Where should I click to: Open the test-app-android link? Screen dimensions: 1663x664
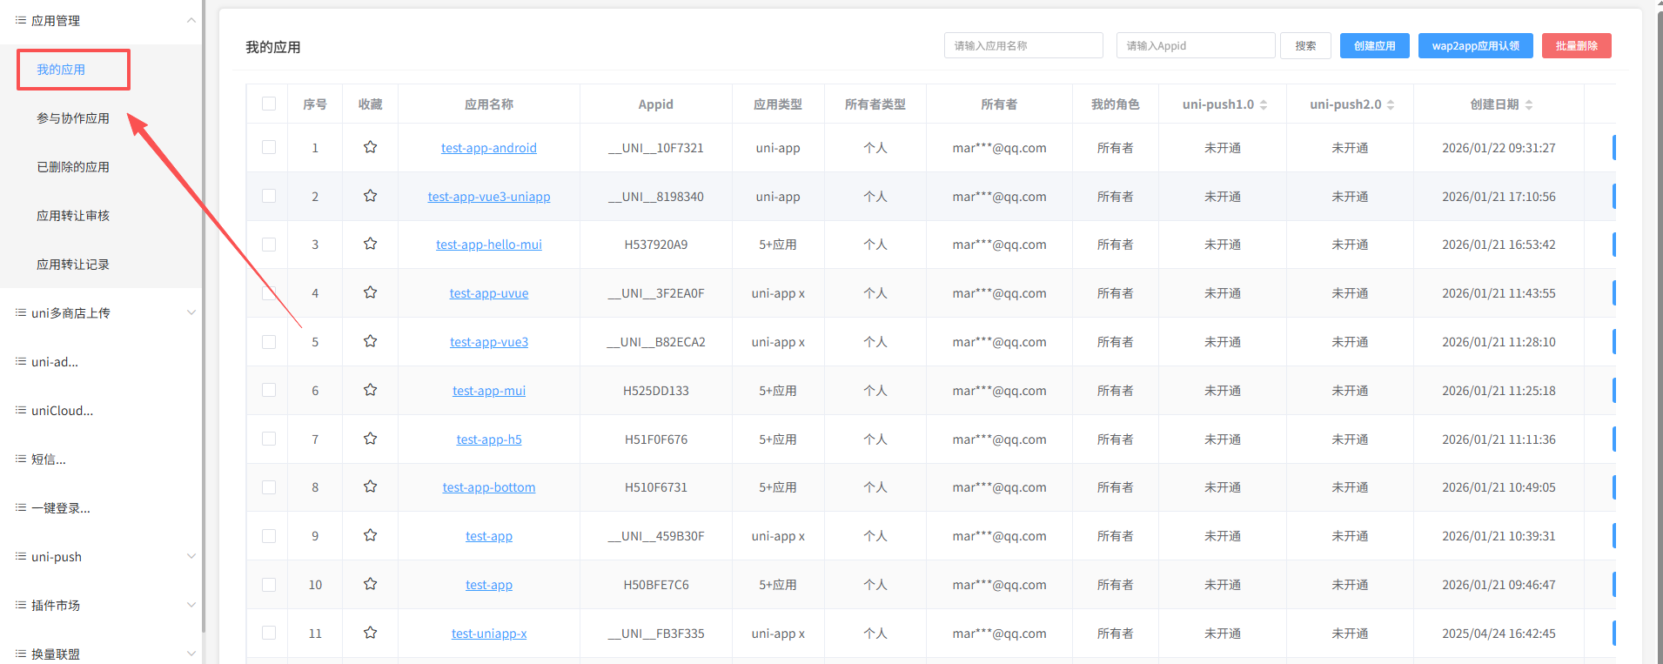coord(489,148)
